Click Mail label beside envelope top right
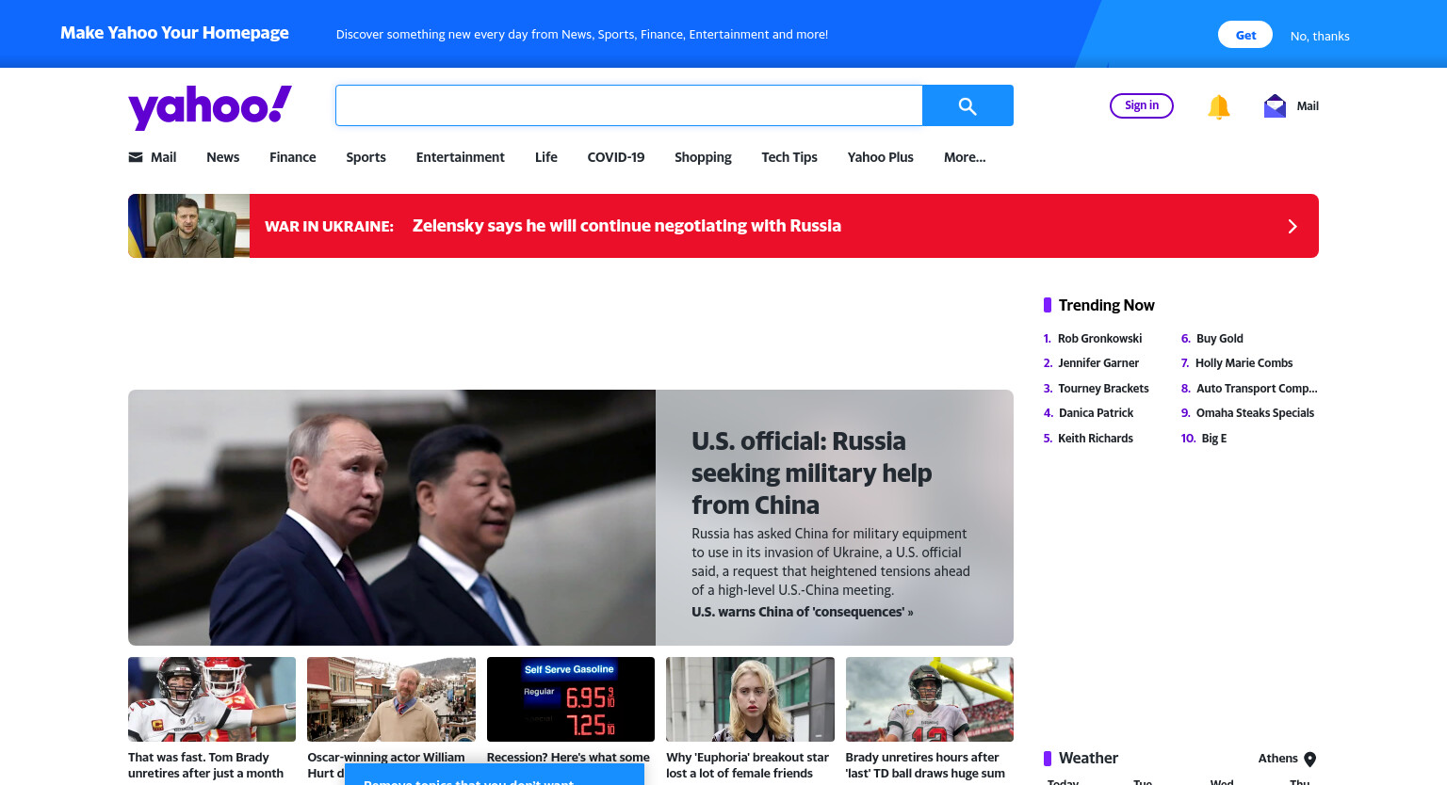The height and width of the screenshot is (785, 1447). (1308, 106)
